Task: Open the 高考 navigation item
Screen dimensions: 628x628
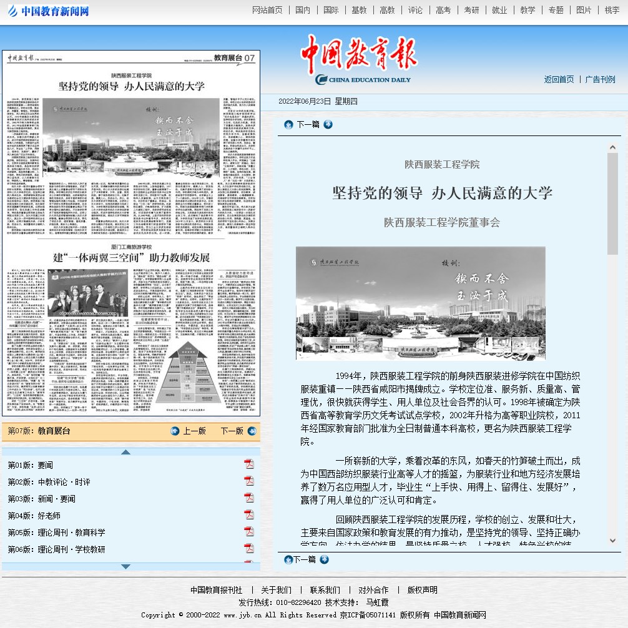Action: coord(443,10)
